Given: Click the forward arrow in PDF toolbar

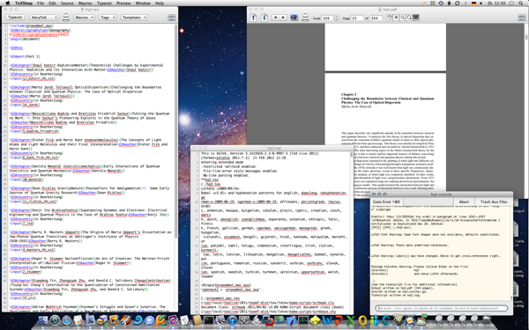Looking at the screenshot, I should pyautogui.click(x=283, y=18).
